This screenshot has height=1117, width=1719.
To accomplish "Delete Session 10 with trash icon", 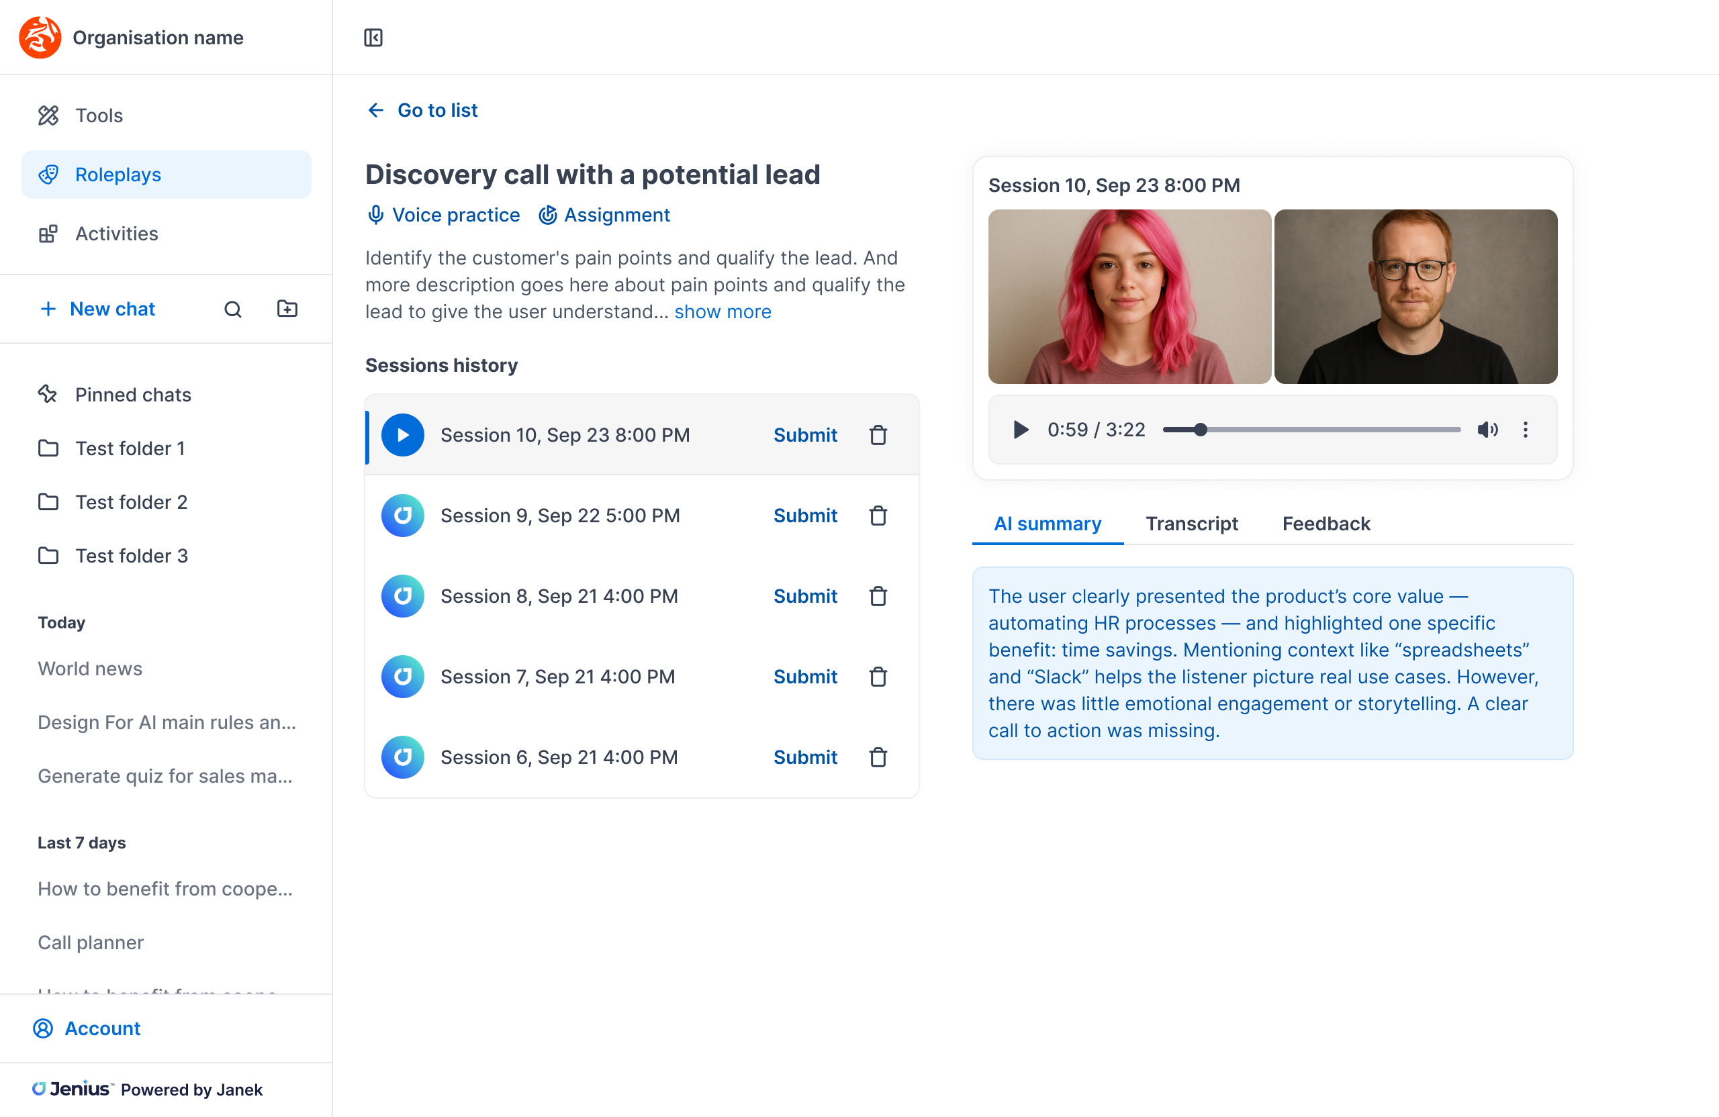I will 878,436.
